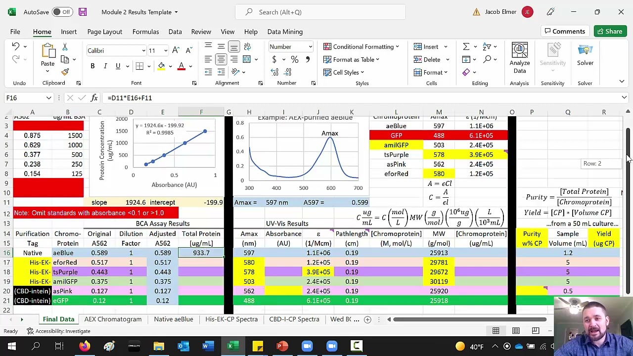Click the Increase Font Size icon
The image size is (633, 356).
[176, 50]
